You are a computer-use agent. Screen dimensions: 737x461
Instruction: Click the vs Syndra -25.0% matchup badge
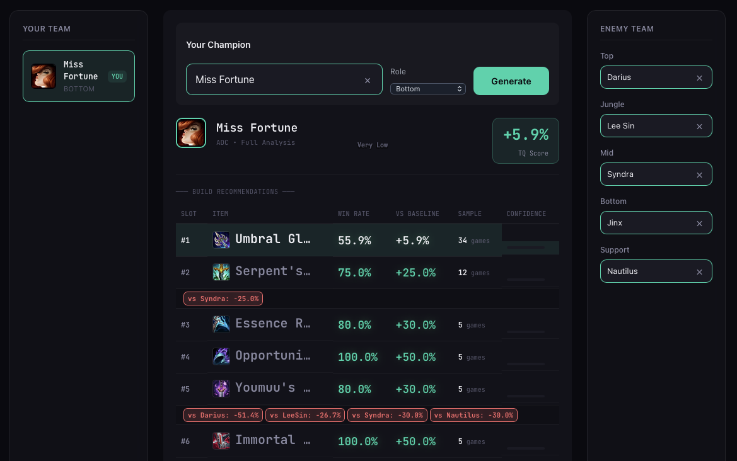click(223, 299)
